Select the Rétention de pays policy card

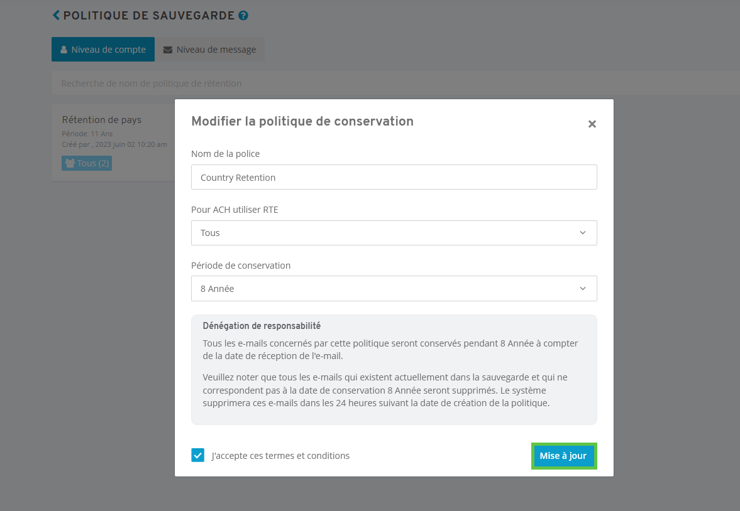click(113, 143)
